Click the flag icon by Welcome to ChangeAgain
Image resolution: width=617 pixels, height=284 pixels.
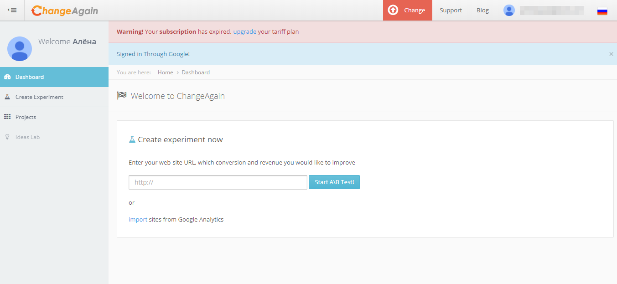[122, 96]
